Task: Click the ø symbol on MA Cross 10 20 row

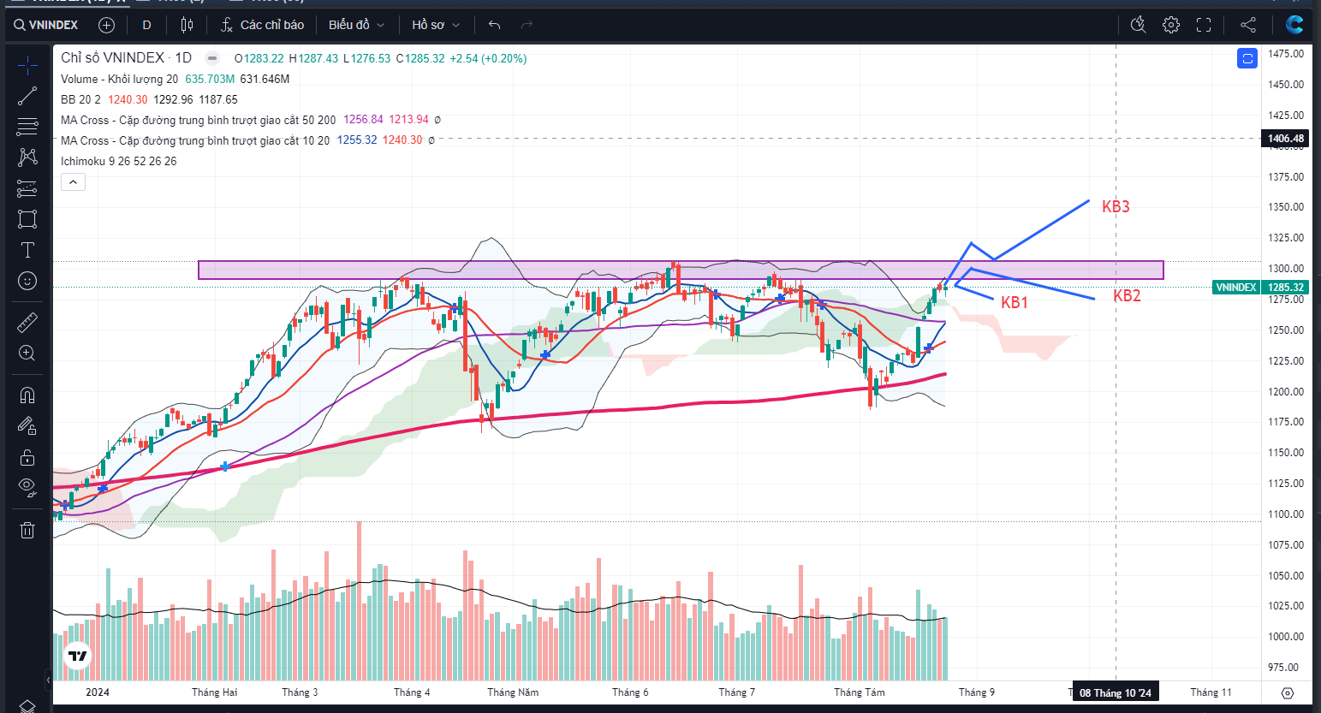Action: coord(431,140)
